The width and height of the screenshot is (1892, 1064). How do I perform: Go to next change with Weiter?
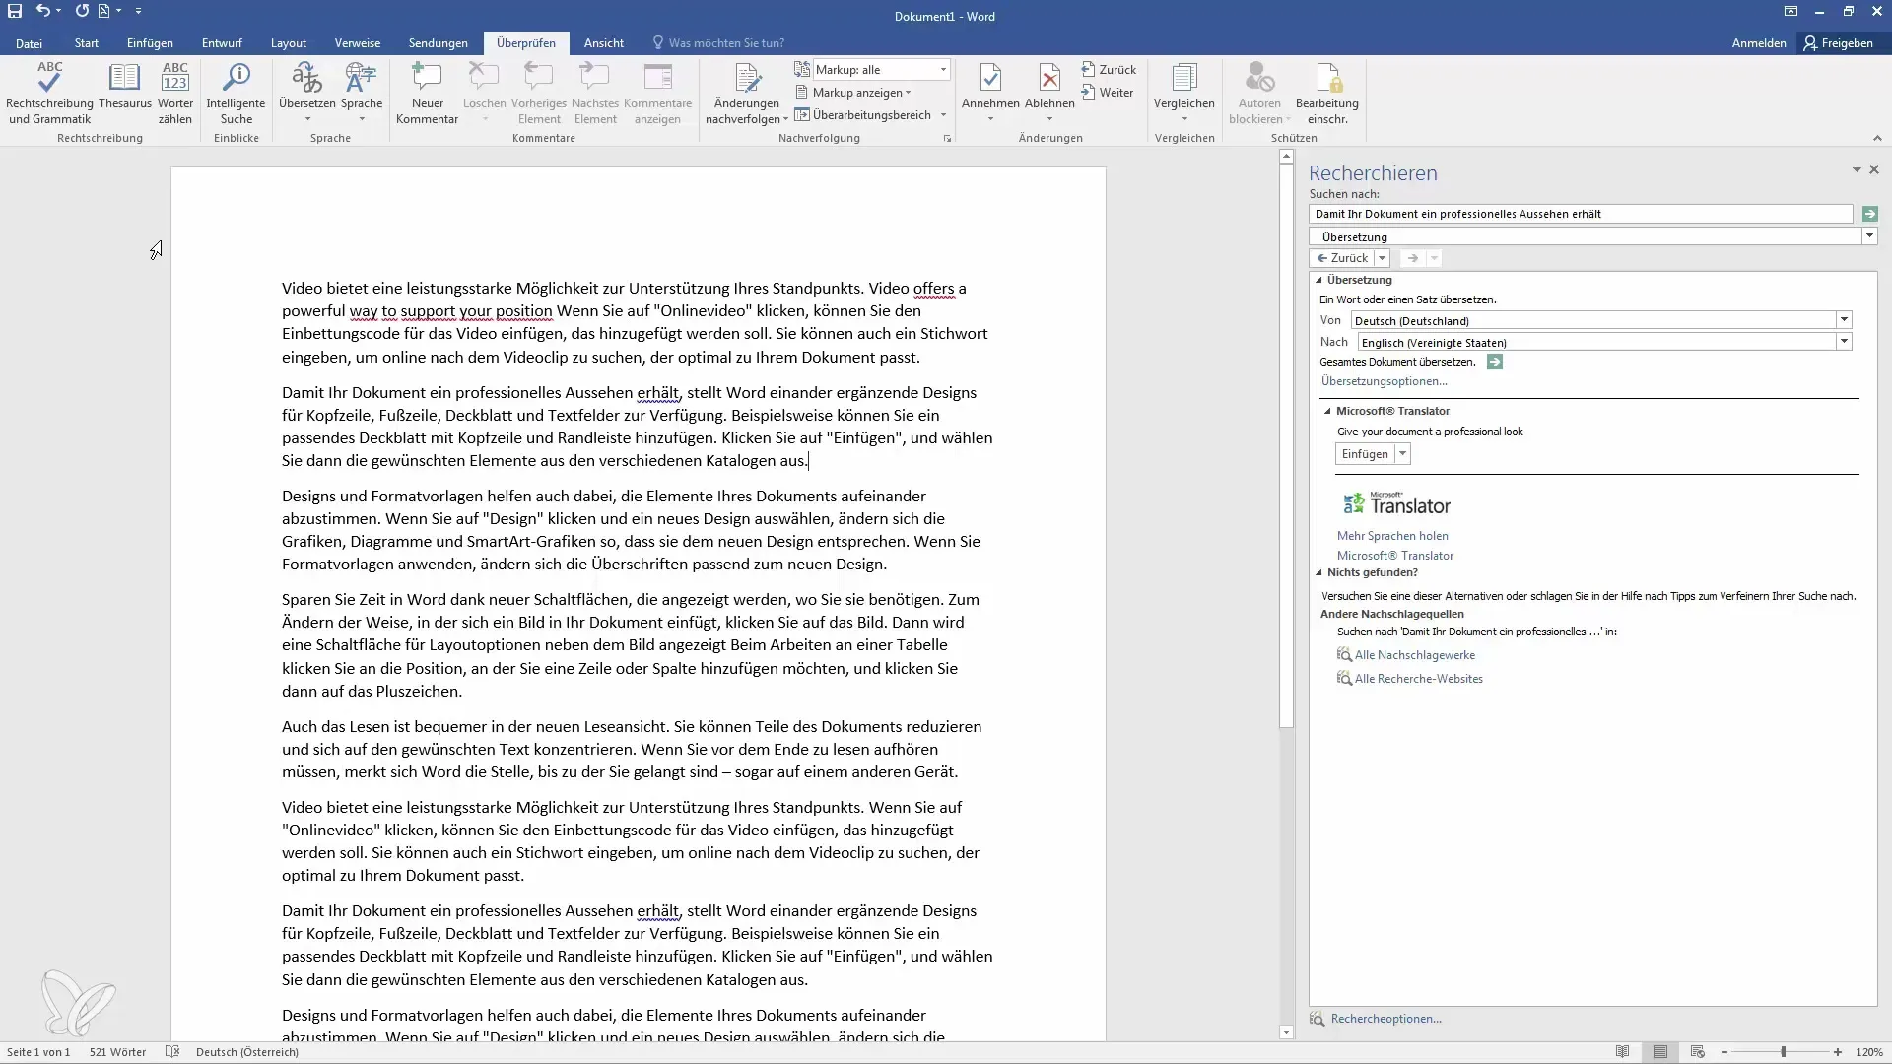click(x=1108, y=93)
